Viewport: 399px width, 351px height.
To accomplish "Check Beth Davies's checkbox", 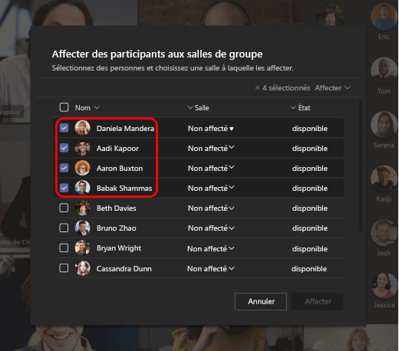I will [64, 208].
